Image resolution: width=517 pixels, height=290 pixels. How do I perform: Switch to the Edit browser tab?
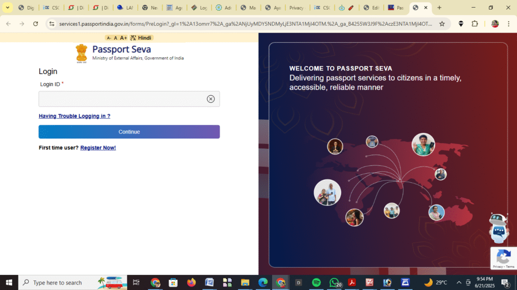(371, 8)
